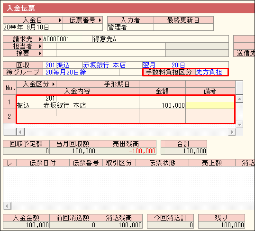Open the 入金区分 column lookup arrow
Viewport: 255px width, 231px height.
coord(54,84)
